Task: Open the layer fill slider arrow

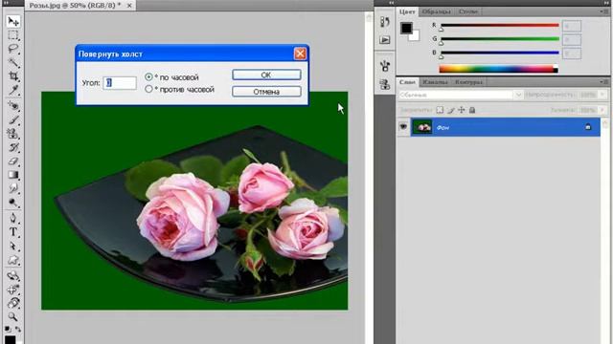Action: 602,110
